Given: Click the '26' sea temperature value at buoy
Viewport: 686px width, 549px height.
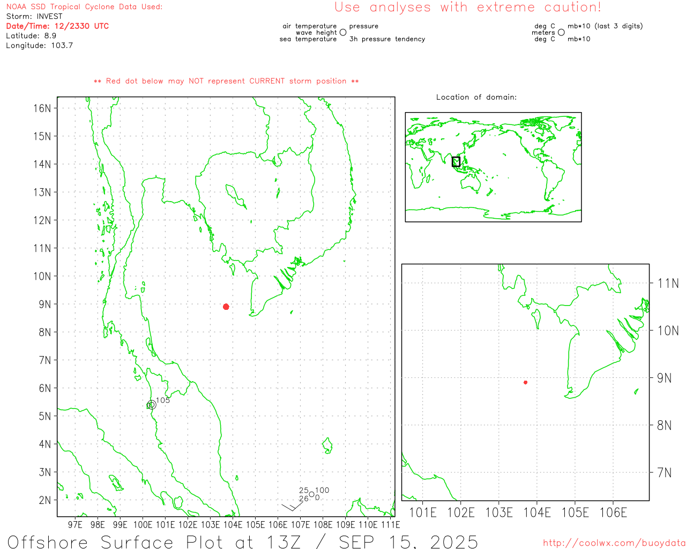Looking at the screenshot, I should pyautogui.click(x=304, y=499).
